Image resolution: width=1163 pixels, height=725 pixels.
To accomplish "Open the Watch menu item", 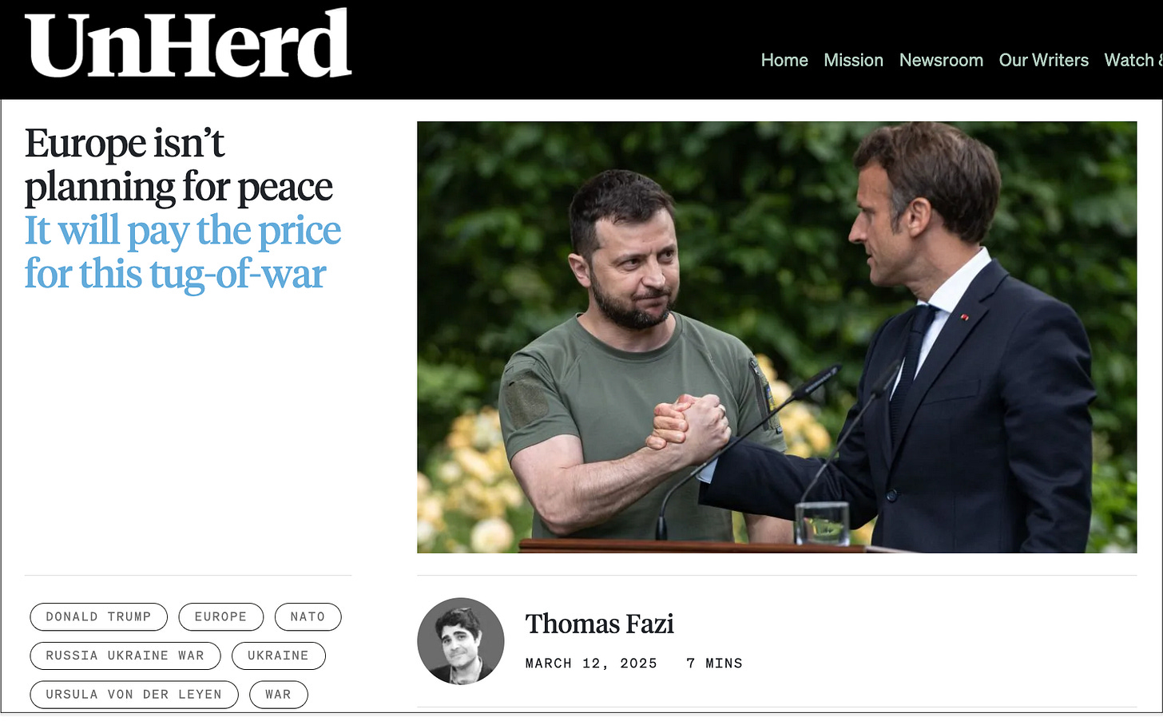I will pyautogui.click(x=1133, y=60).
